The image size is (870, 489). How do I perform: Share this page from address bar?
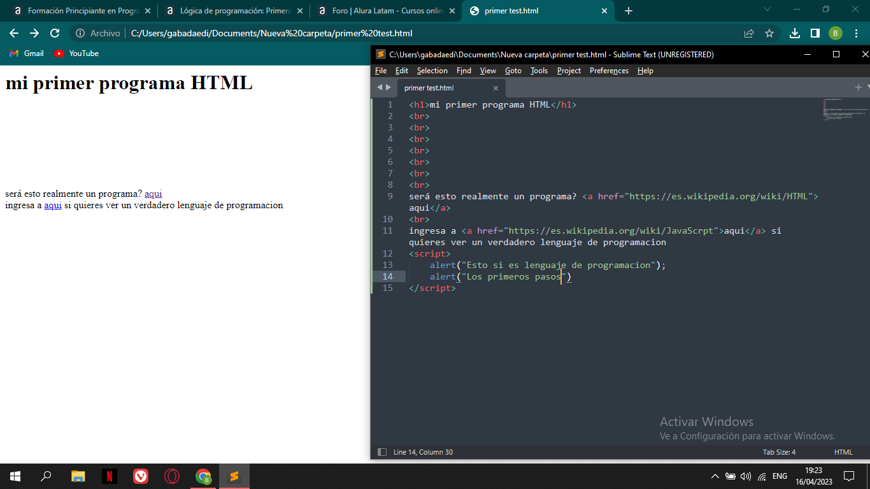(x=749, y=33)
